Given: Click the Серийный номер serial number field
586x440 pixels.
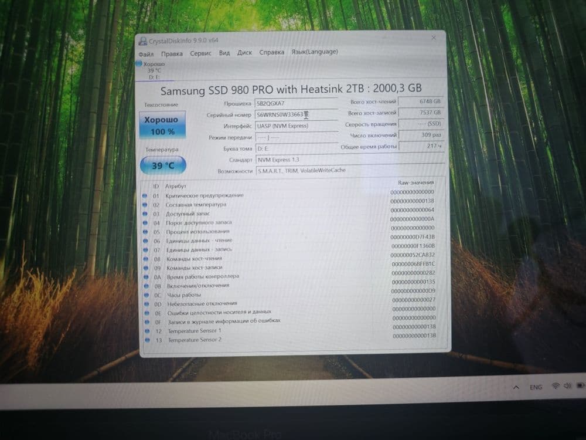Looking at the screenshot, I should point(297,114).
